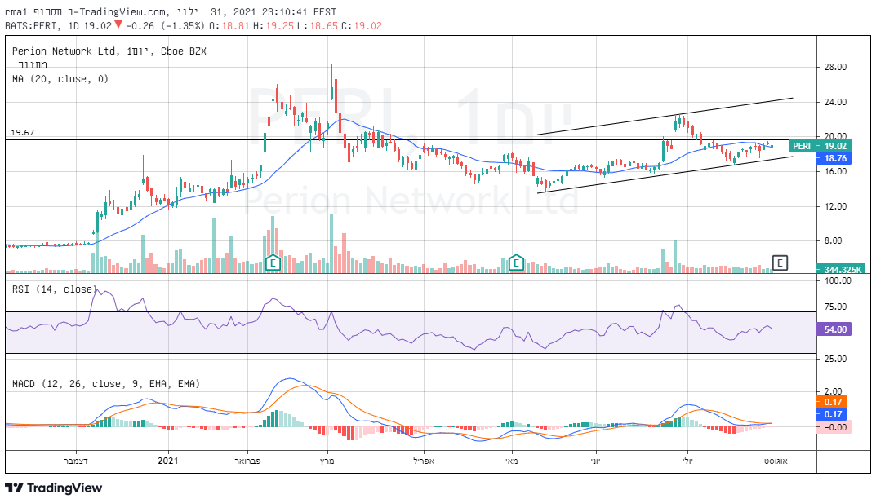Click the 24.00 price scale label
This screenshot has width=876, height=503.
pyautogui.click(x=835, y=102)
